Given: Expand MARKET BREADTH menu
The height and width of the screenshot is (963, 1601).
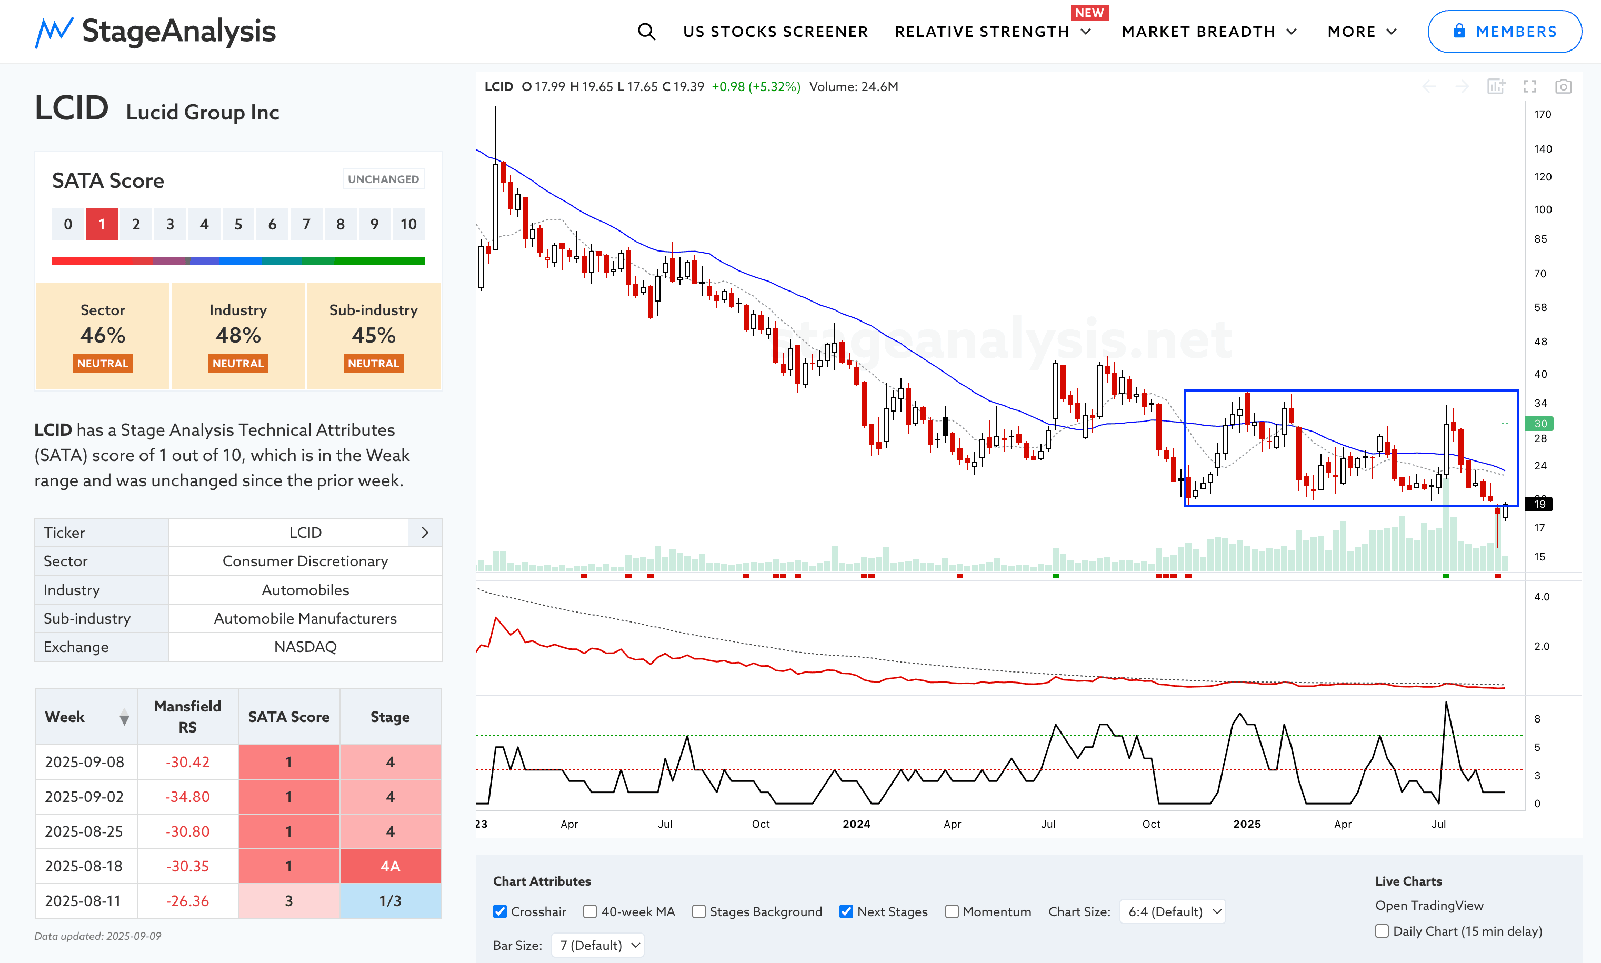Looking at the screenshot, I should [x=1209, y=31].
